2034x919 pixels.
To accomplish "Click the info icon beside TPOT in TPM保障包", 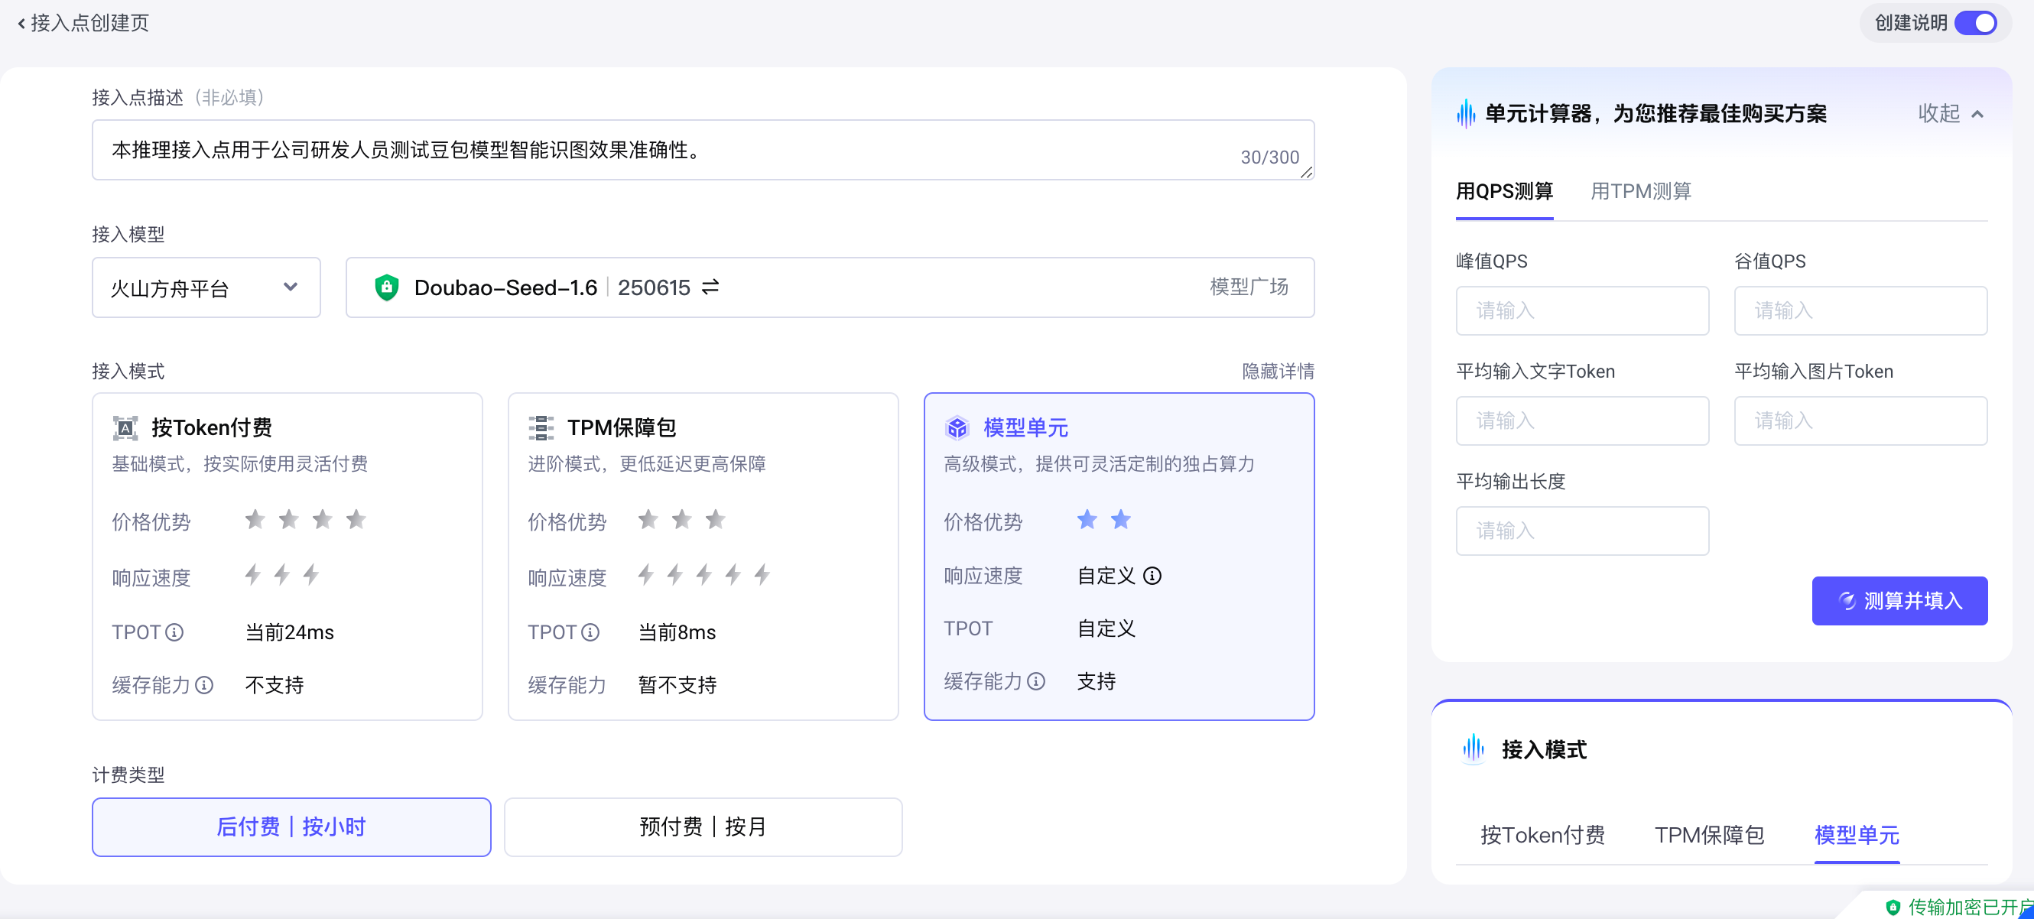I will 590,632.
